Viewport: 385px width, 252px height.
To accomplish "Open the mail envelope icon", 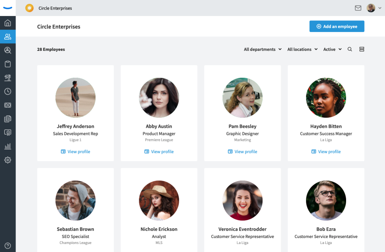I will (x=358, y=8).
